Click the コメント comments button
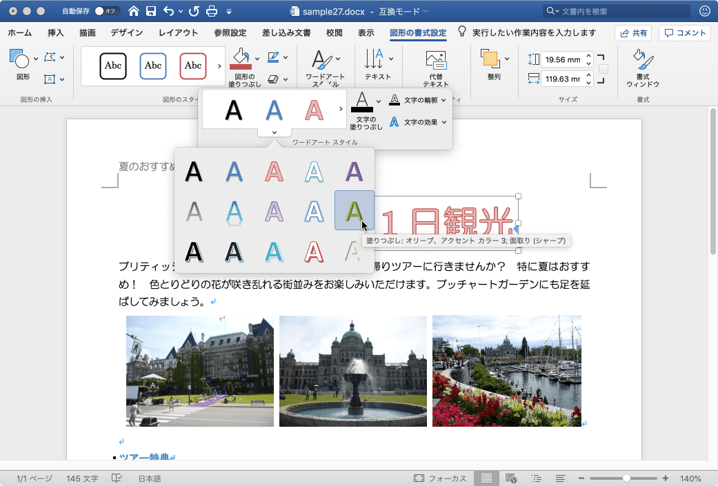 (684, 33)
